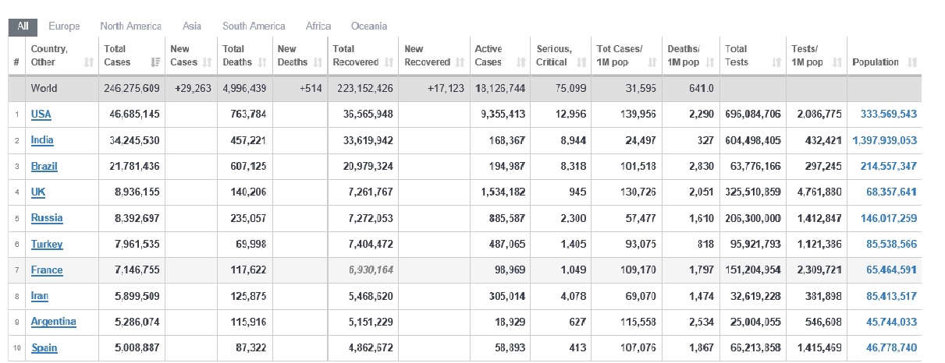Viewport: 945px width, 363px height.
Task: Click Turkey population 85,538,566
Action: 892,245
